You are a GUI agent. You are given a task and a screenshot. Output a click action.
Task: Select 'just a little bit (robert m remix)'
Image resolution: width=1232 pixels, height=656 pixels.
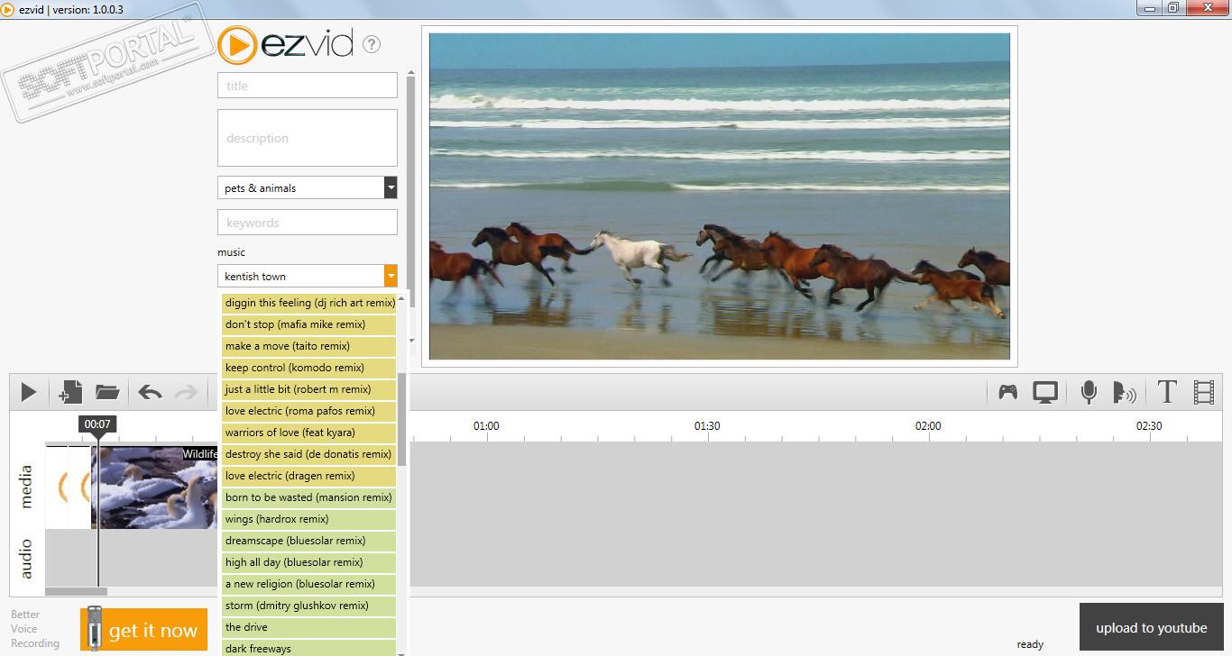click(x=309, y=389)
